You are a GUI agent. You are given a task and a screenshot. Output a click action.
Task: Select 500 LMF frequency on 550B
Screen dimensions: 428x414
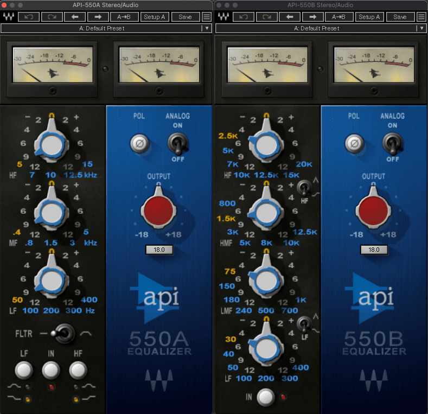pyautogui.click(x=266, y=310)
